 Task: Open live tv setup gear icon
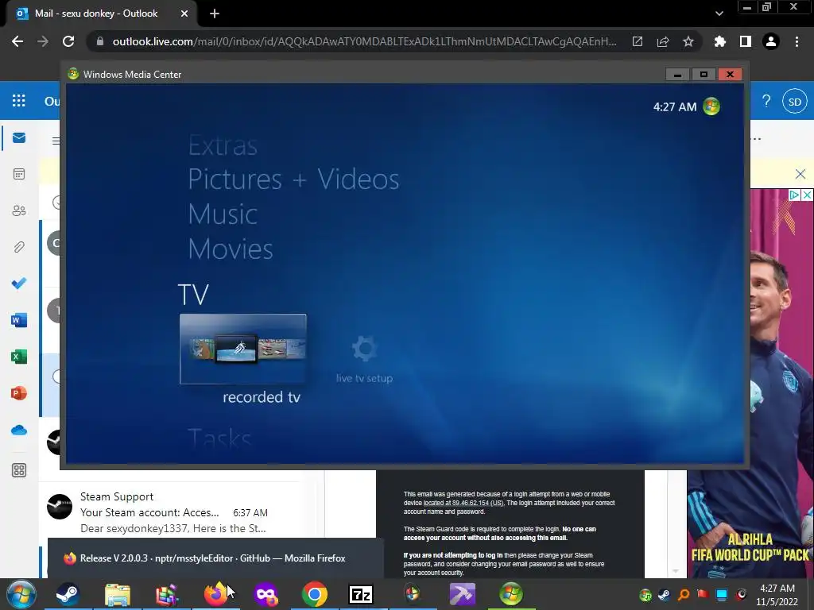364,349
